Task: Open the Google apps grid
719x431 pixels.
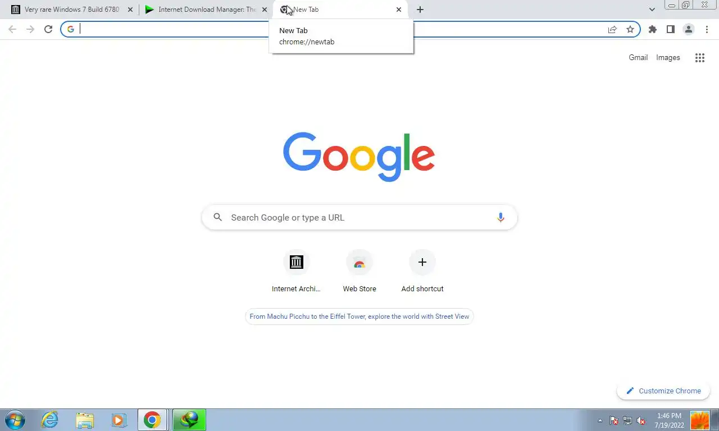Action: [x=699, y=57]
